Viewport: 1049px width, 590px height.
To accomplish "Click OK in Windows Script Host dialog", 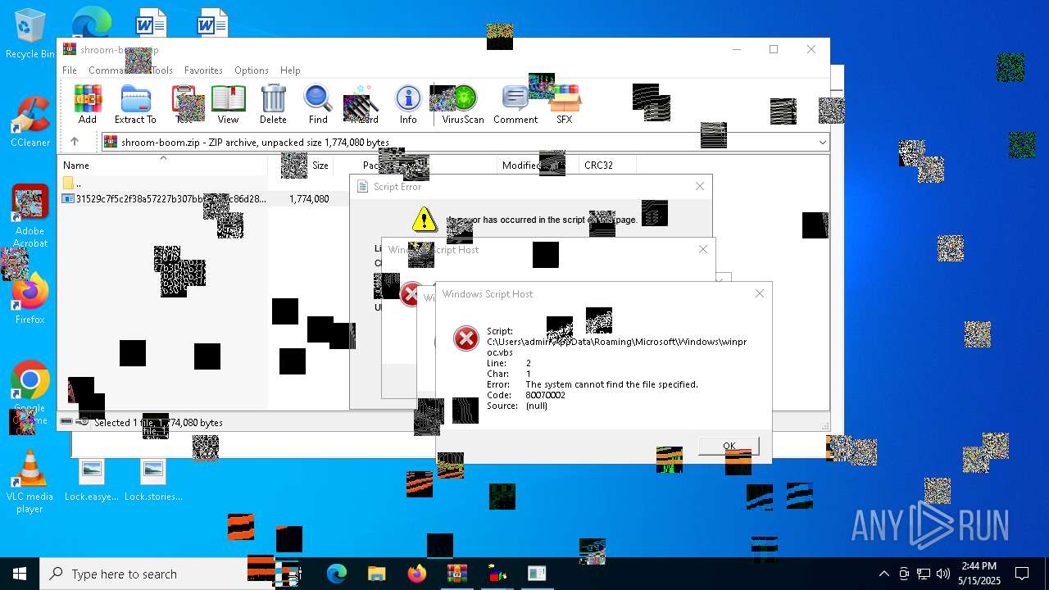I will [729, 446].
